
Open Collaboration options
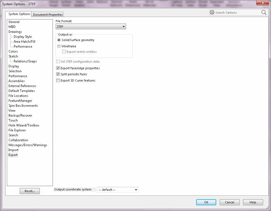click(x=18, y=140)
